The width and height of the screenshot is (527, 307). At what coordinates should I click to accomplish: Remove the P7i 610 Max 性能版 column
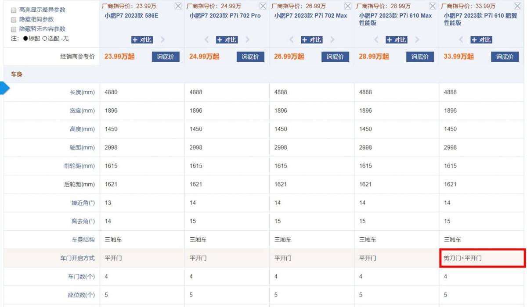(433, 6)
